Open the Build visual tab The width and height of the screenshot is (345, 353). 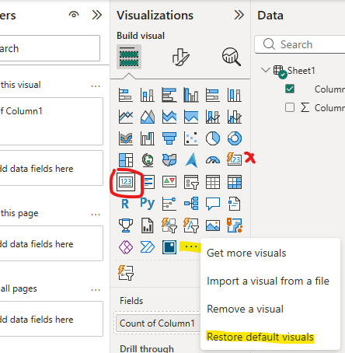click(x=129, y=57)
